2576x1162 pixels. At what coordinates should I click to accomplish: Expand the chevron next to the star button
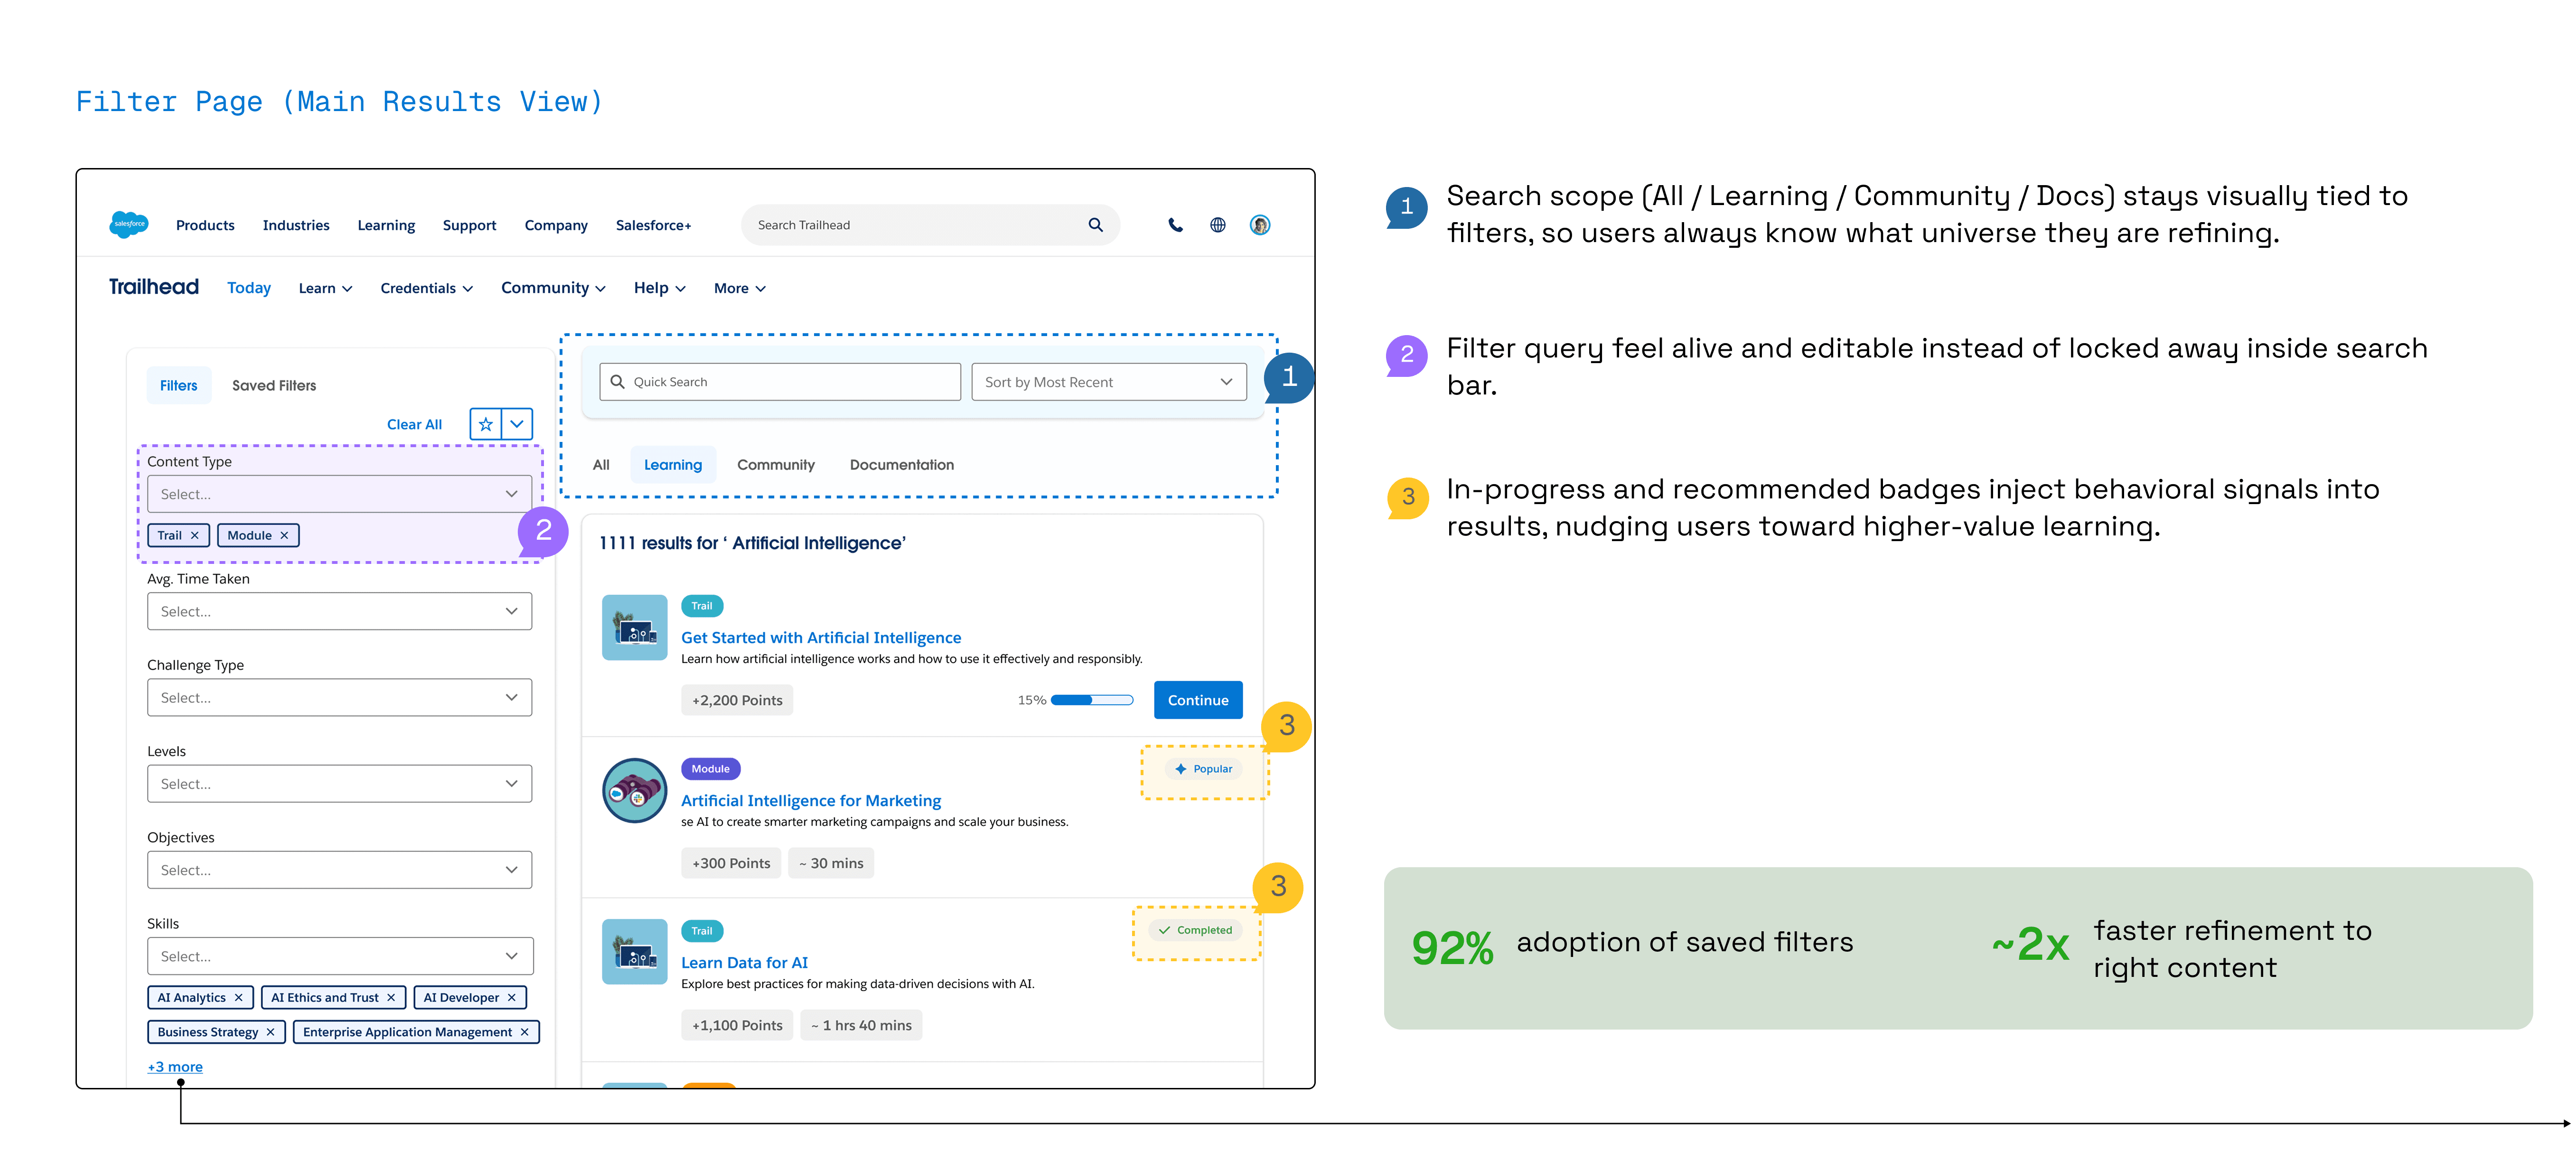517,424
